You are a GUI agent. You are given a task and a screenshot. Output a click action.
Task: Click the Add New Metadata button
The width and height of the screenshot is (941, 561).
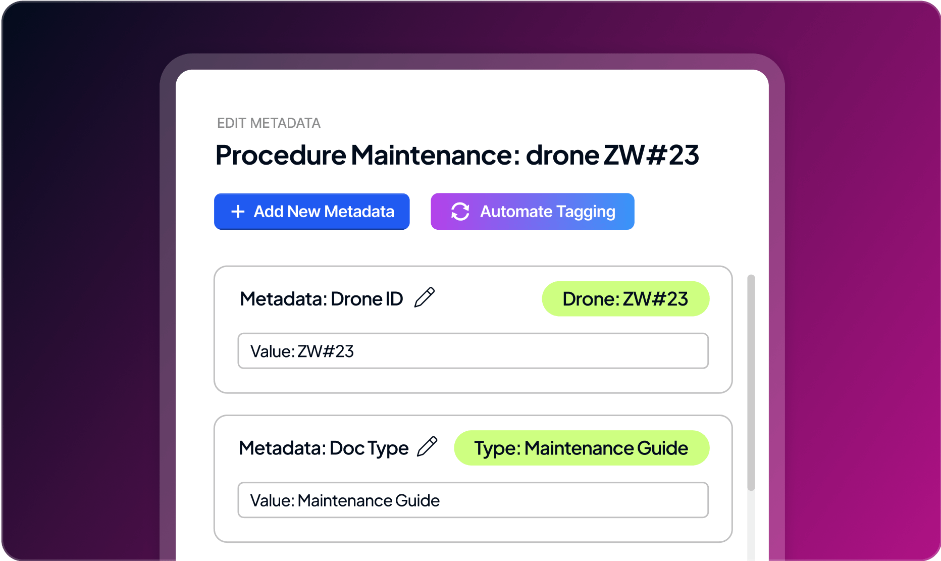pyautogui.click(x=311, y=211)
